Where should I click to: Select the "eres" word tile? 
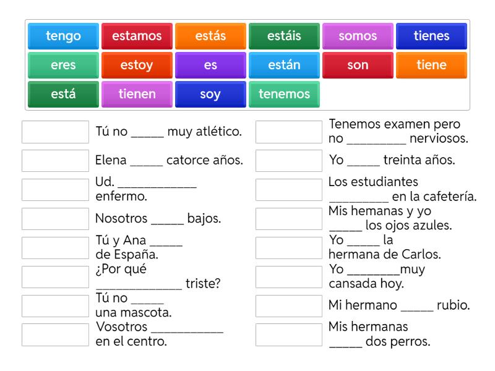click(x=62, y=65)
